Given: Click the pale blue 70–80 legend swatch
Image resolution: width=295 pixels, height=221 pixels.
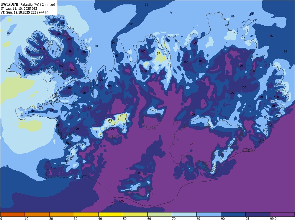Looking at the screenshot, I should point(184,215).
